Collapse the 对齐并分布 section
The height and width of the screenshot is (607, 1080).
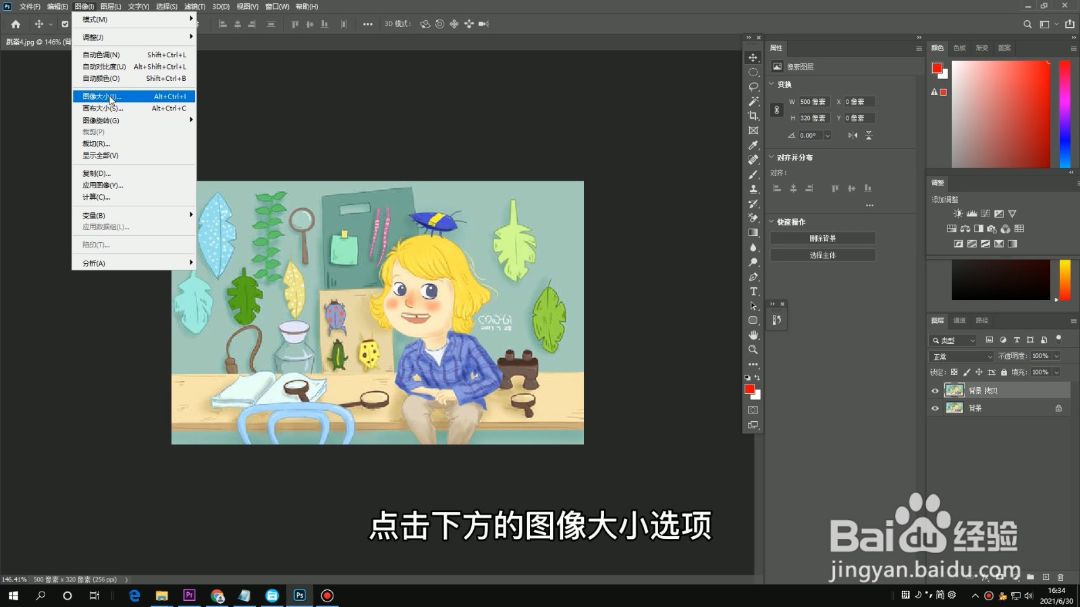pos(772,157)
